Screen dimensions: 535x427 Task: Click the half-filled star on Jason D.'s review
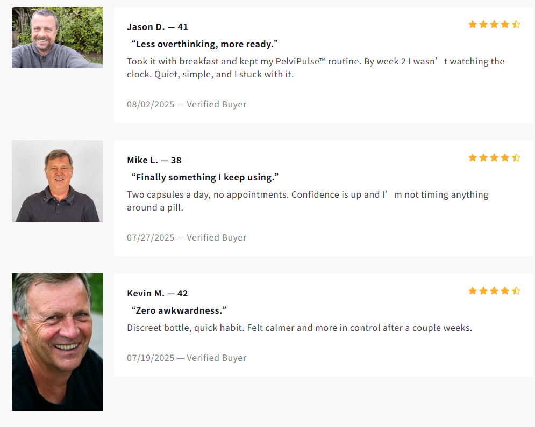point(516,24)
